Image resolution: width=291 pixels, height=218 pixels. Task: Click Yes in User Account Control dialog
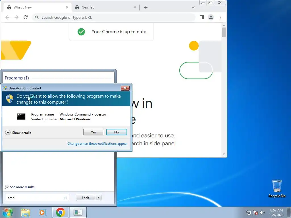click(93, 132)
